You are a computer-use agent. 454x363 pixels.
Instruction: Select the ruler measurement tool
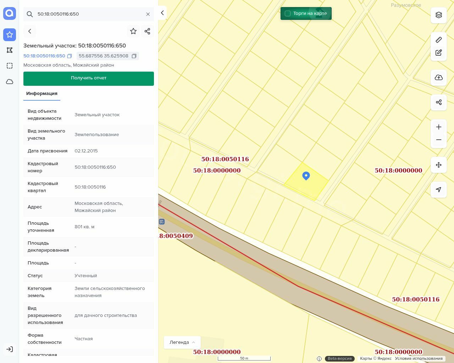click(439, 40)
